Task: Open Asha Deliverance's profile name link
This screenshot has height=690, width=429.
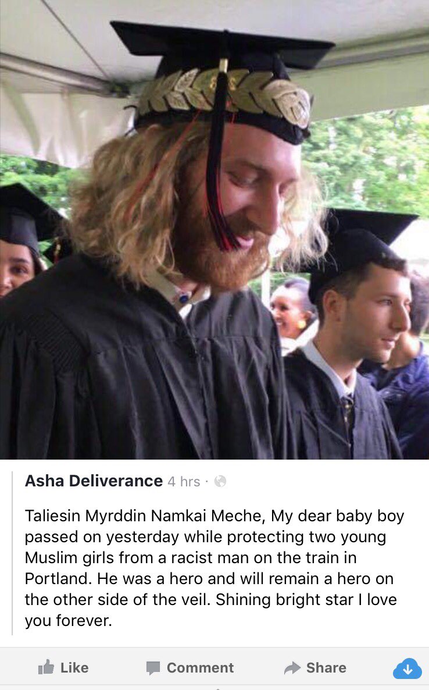Action: tap(94, 481)
